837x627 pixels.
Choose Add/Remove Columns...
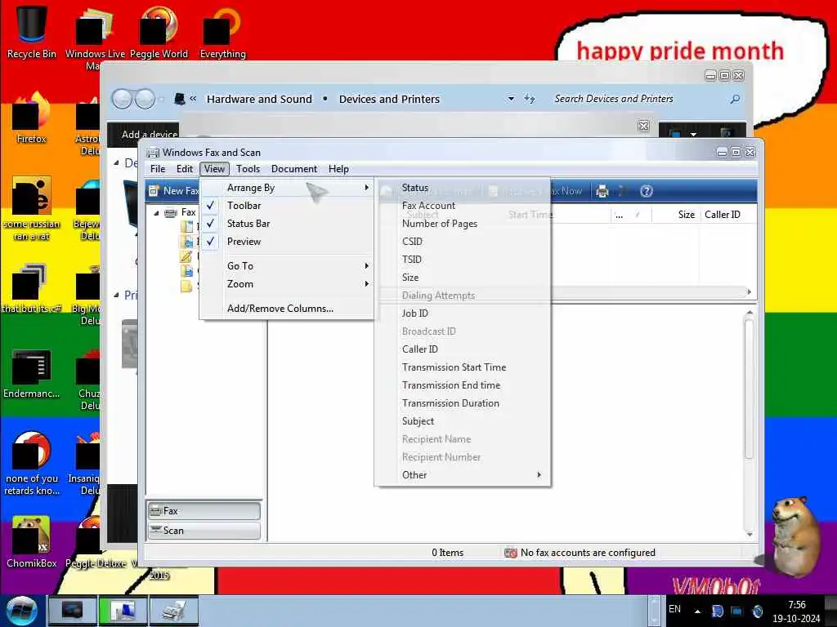point(287,308)
